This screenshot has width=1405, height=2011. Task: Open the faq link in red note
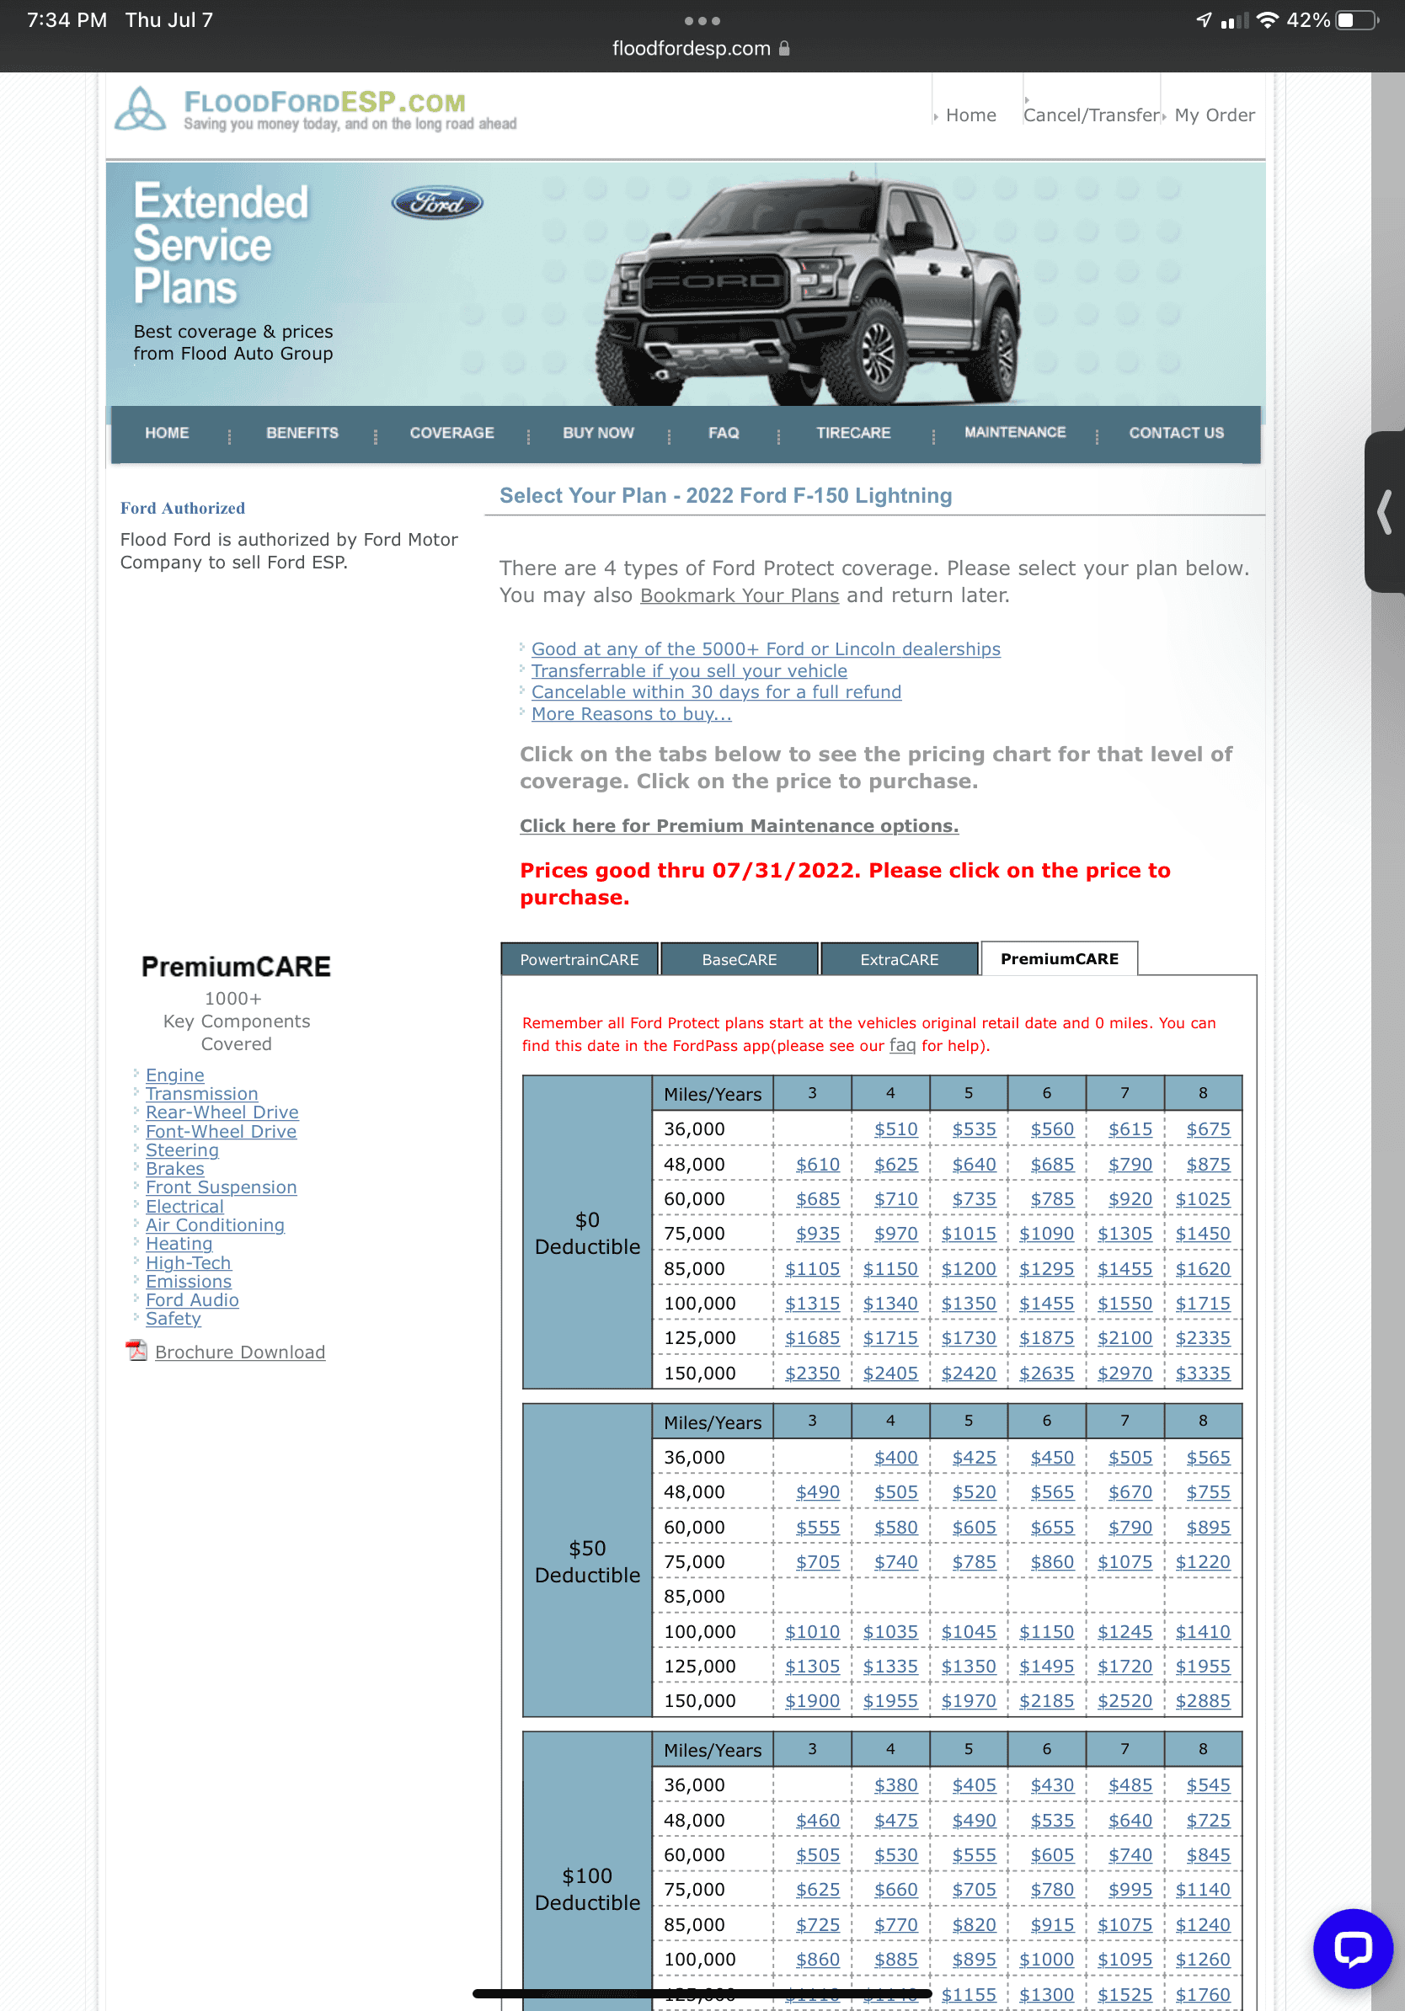tap(902, 1045)
